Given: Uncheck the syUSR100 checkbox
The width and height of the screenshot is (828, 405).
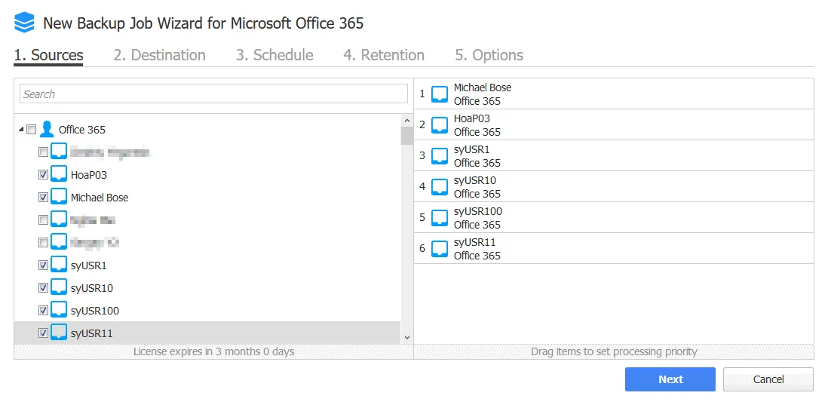Looking at the screenshot, I should [43, 311].
